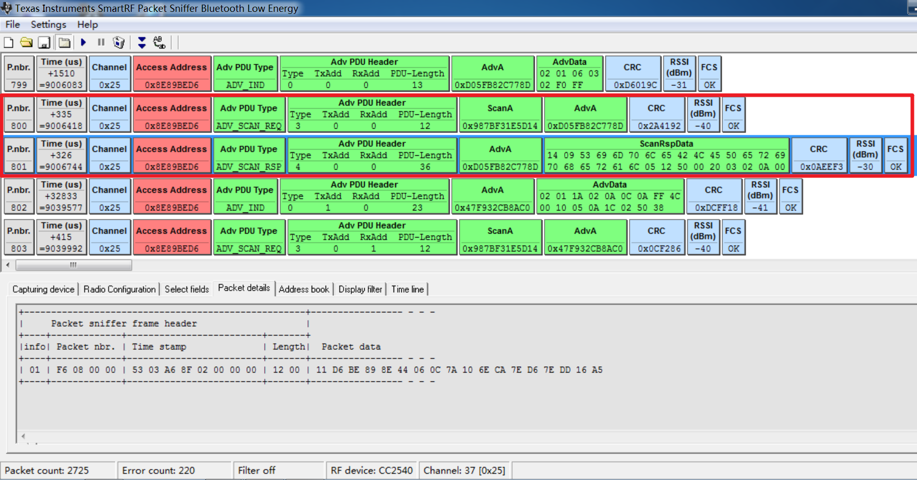This screenshot has width=917, height=480.
Task: Click CRC value 0x2A4192
Action: (x=659, y=126)
